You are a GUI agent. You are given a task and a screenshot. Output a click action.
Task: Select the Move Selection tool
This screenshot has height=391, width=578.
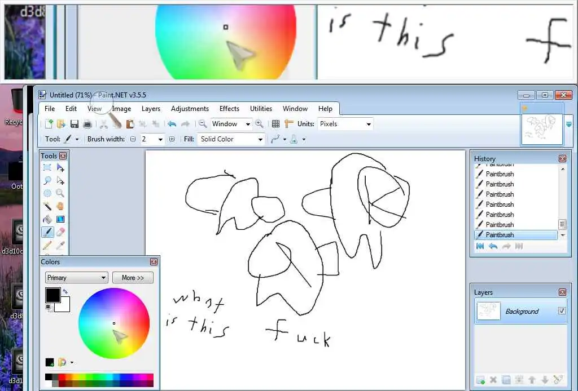pos(60,181)
